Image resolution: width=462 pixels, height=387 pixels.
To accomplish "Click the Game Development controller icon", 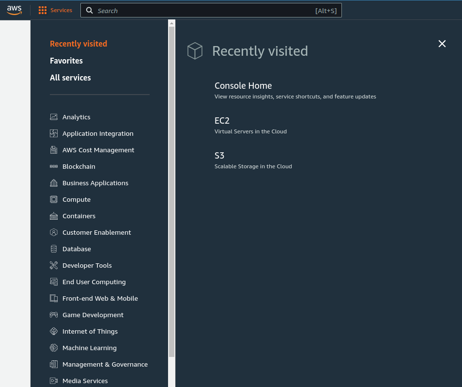I will click(54, 315).
